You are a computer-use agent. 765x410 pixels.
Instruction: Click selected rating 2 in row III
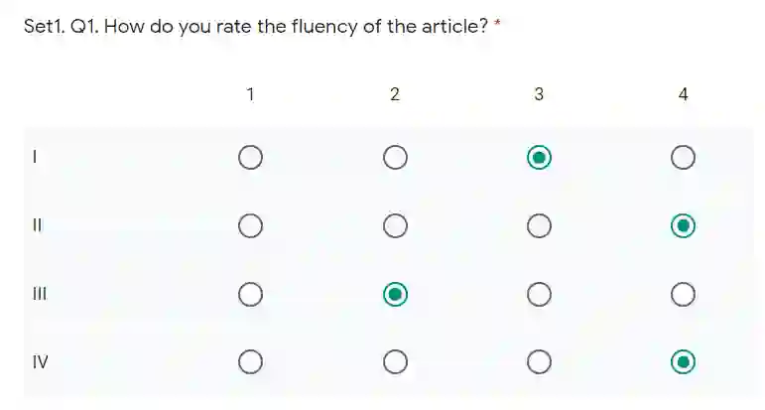395,295
